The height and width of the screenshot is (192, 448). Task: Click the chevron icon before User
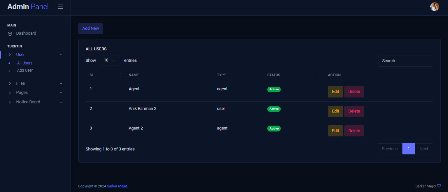click(x=10, y=55)
